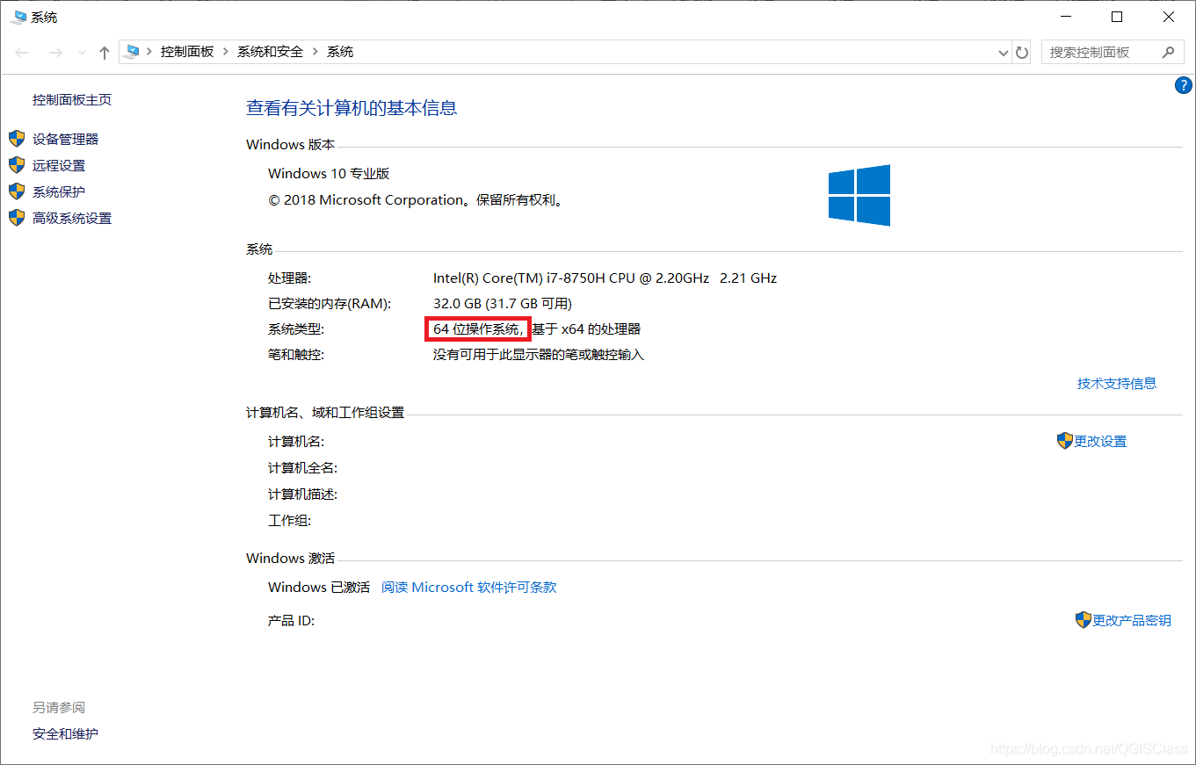Click shield icon next to 更改设置
The height and width of the screenshot is (765, 1196).
point(1065,441)
